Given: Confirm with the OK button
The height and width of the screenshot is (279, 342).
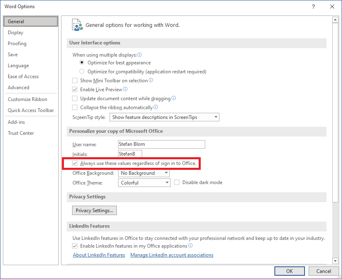Looking at the screenshot, I should point(289,271).
